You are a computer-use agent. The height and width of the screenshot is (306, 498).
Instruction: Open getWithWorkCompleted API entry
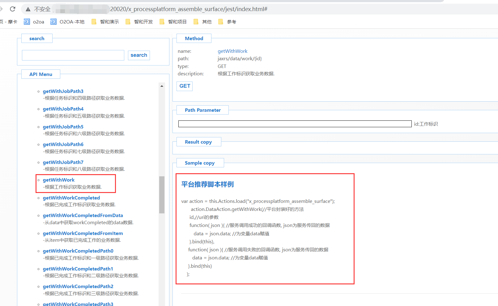tap(71, 198)
